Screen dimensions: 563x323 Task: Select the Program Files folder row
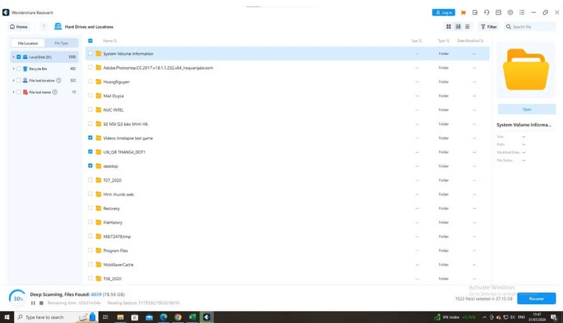[x=288, y=250]
